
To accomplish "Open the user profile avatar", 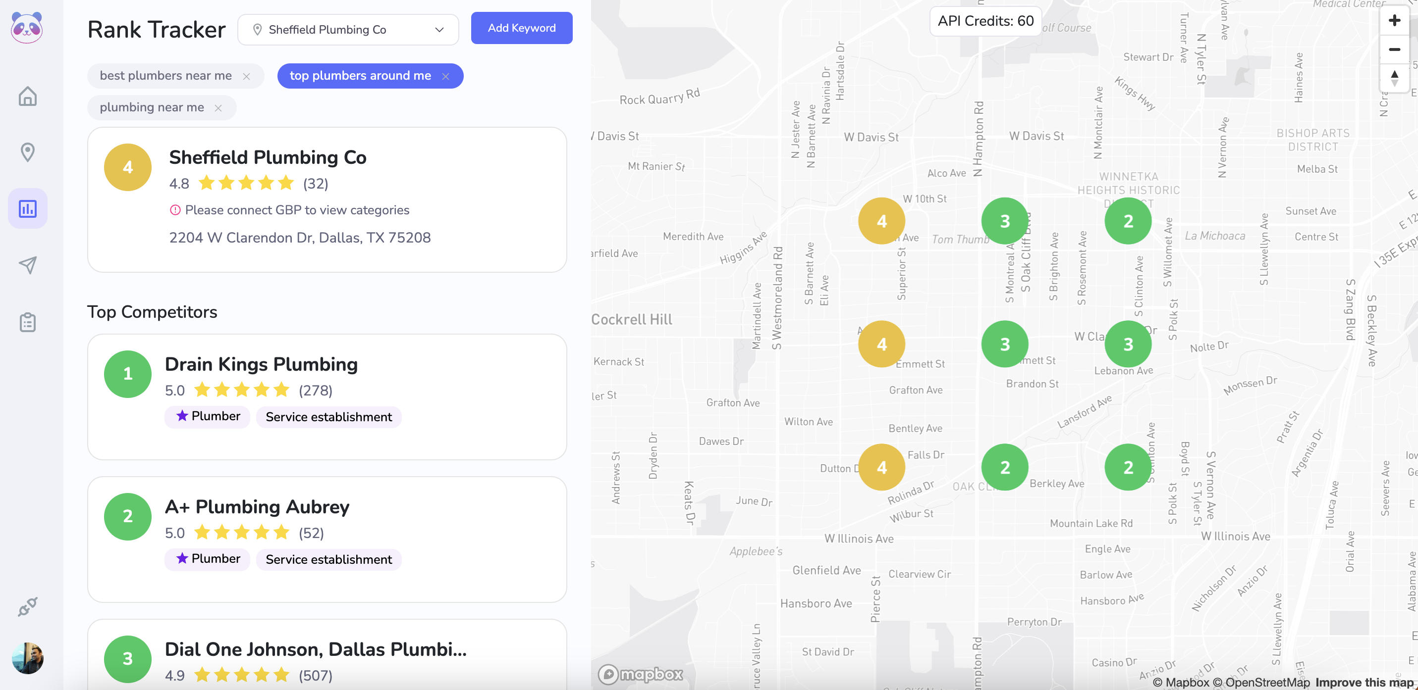I will click(28, 657).
